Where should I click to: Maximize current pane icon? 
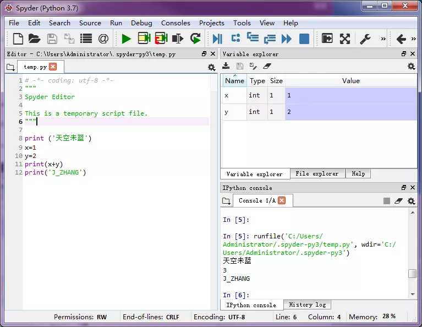tap(327, 38)
